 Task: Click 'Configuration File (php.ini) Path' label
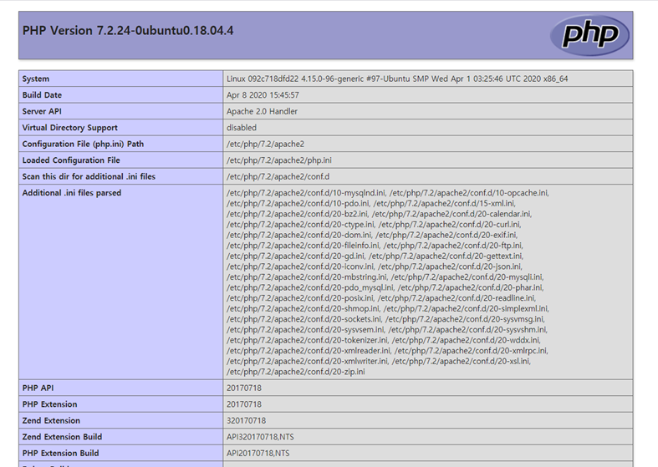(83, 145)
